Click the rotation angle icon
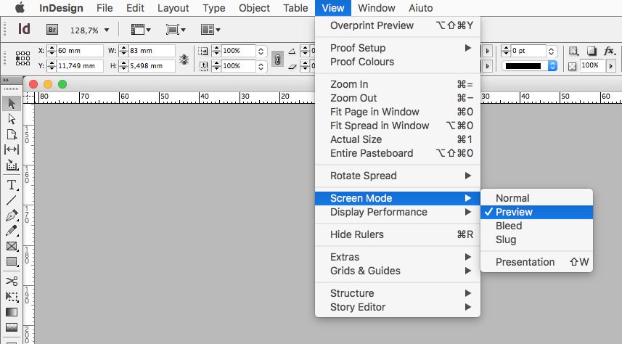Image resolution: width=622 pixels, height=344 pixels. coord(292,52)
